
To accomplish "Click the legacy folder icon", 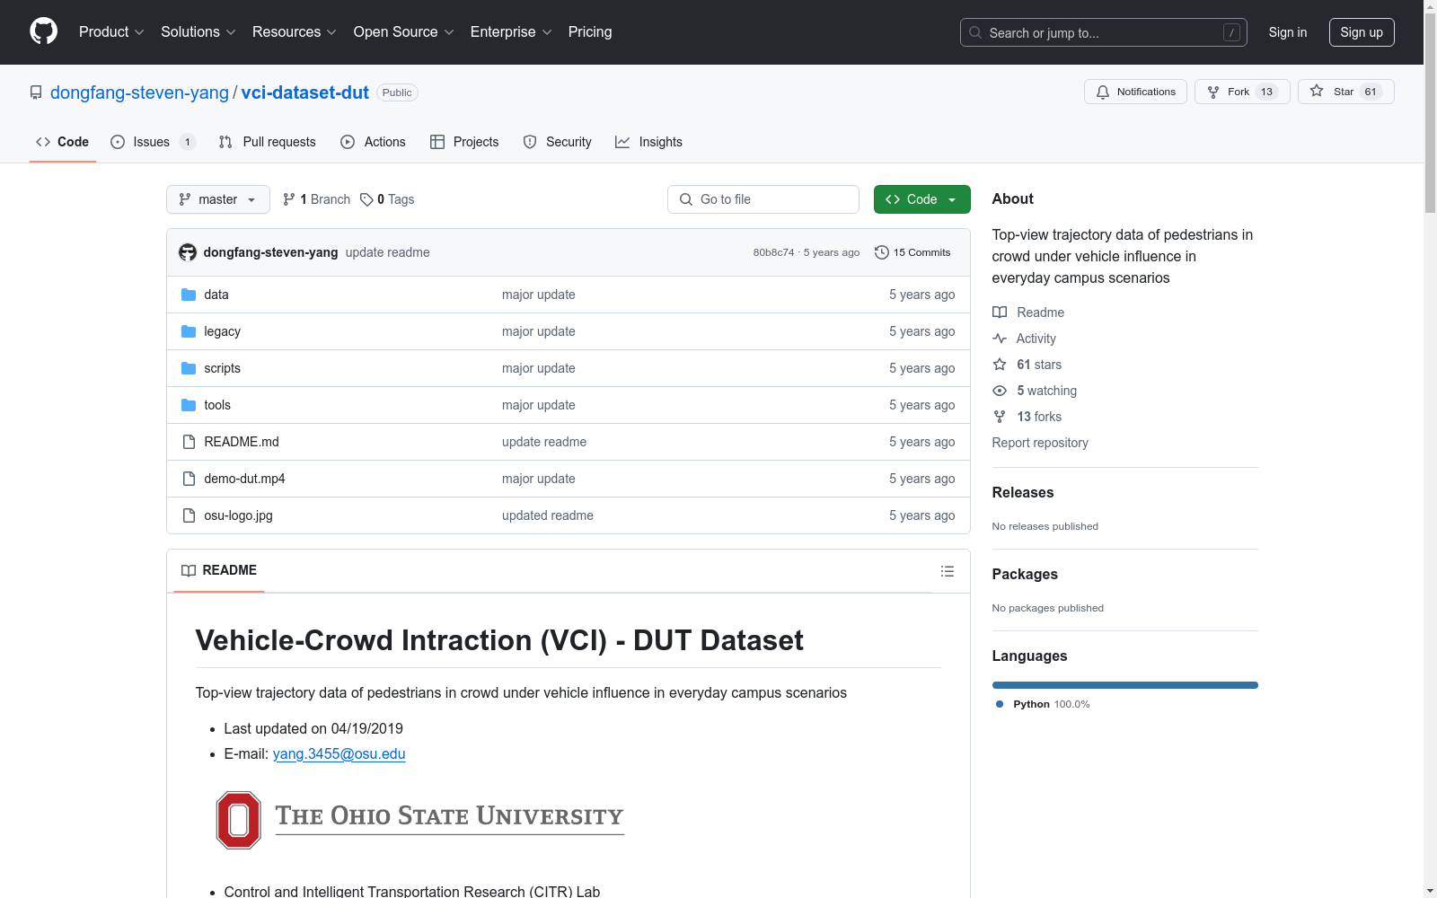I will [x=189, y=331].
